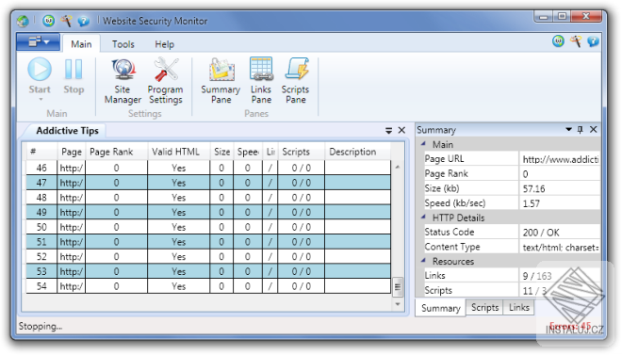Sort by Description column header
622x355 pixels.
click(x=357, y=152)
